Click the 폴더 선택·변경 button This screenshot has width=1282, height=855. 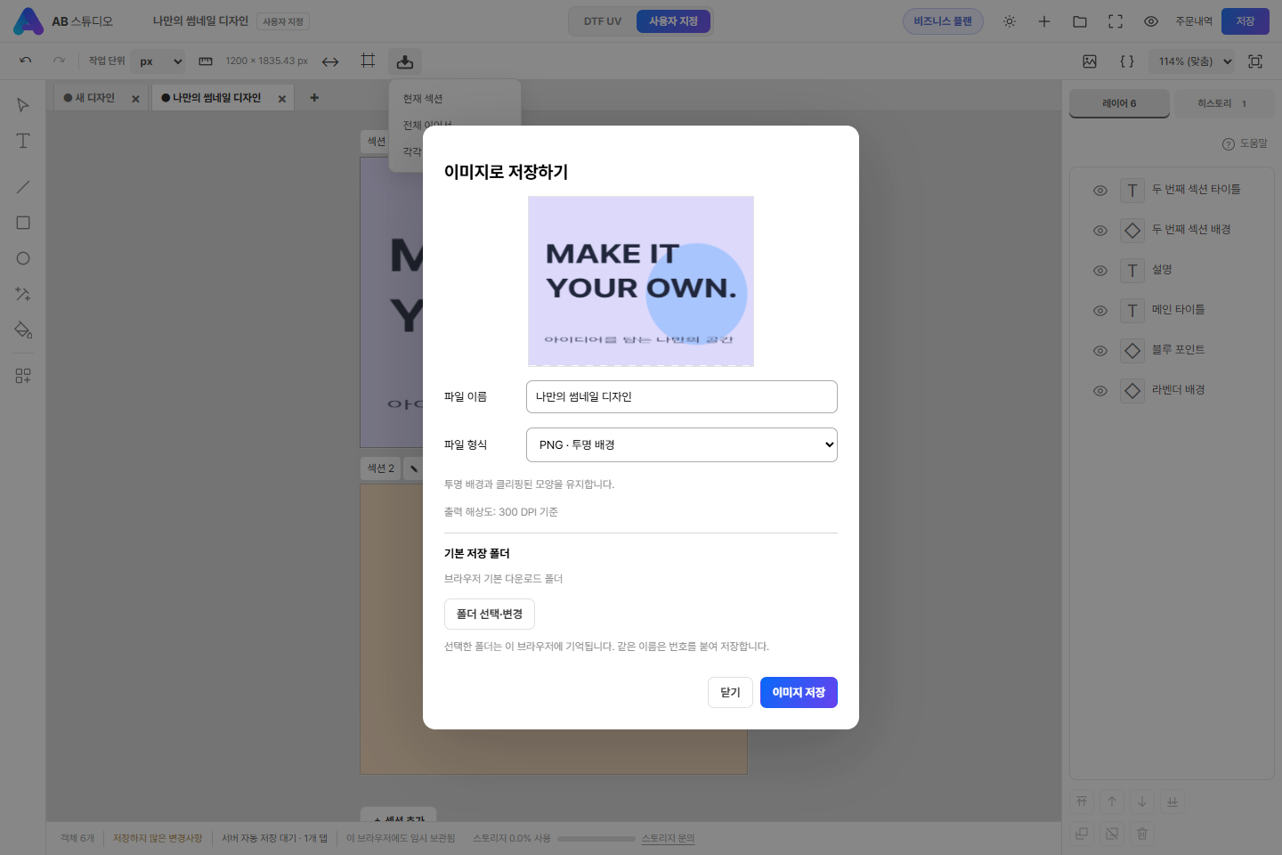point(490,615)
